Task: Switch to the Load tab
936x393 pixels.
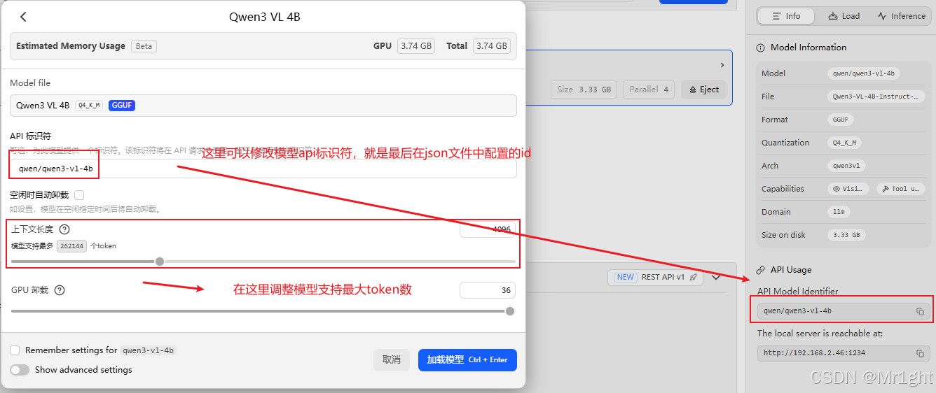Action: pos(844,16)
